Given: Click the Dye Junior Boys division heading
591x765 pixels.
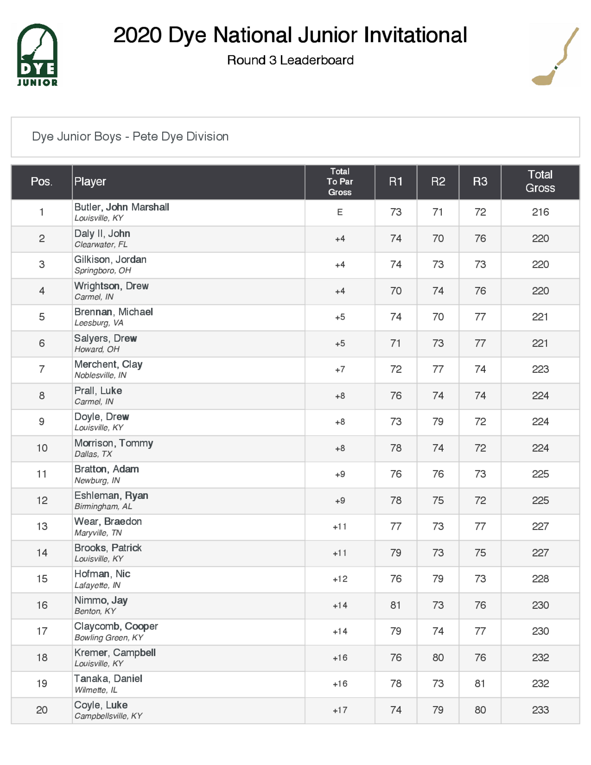Looking at the screenshot, I should point(130,137).
